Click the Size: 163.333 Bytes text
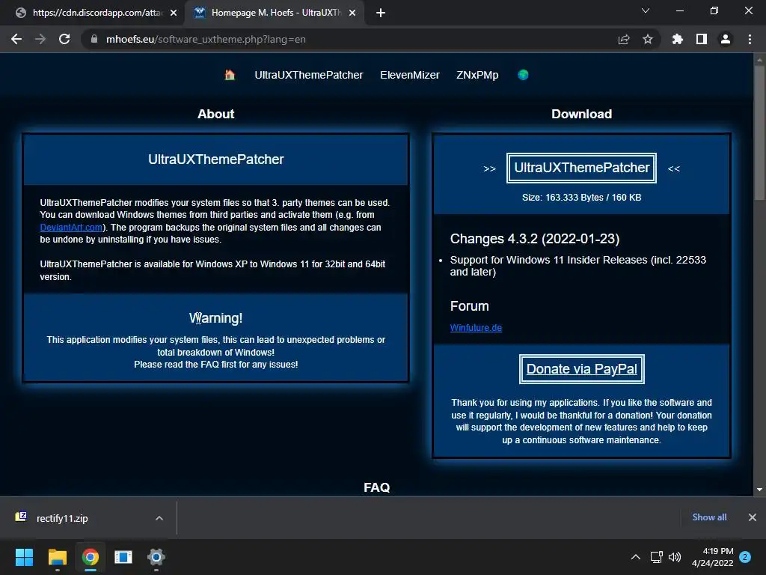 pos(581,198)
